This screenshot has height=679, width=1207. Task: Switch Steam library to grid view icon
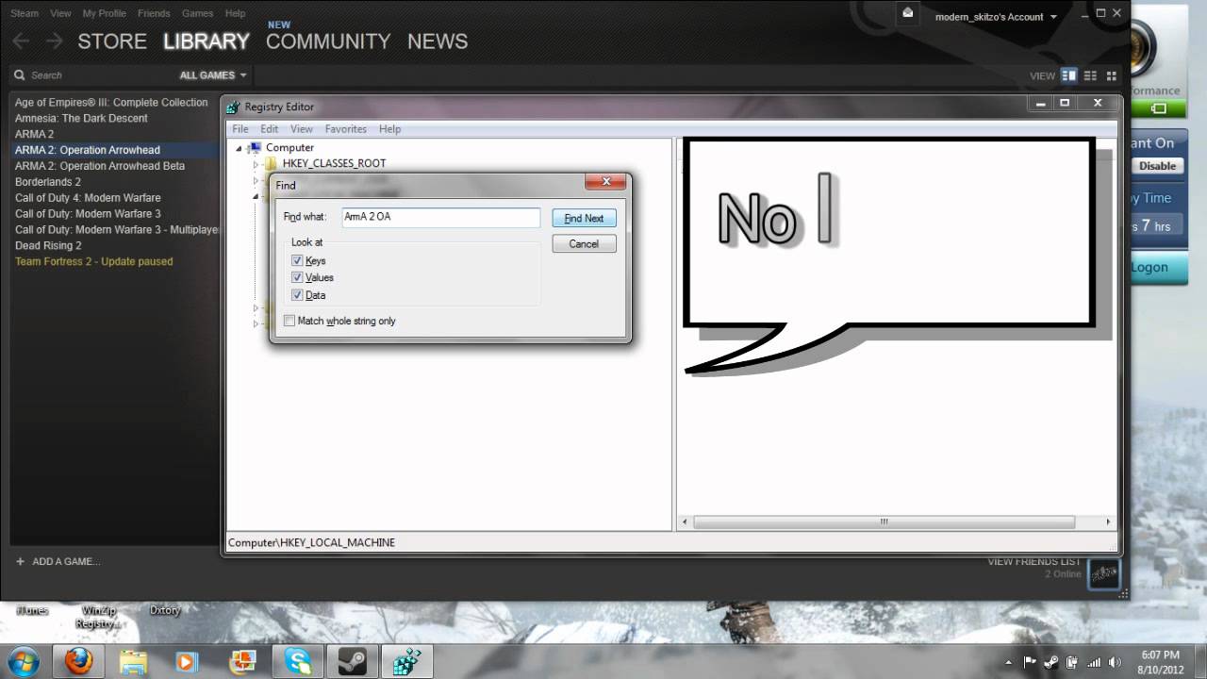tap(1111, 75)
